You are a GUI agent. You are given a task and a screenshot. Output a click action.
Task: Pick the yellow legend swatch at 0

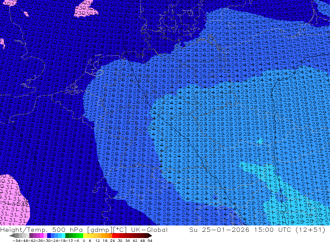(x=85, y=236)
